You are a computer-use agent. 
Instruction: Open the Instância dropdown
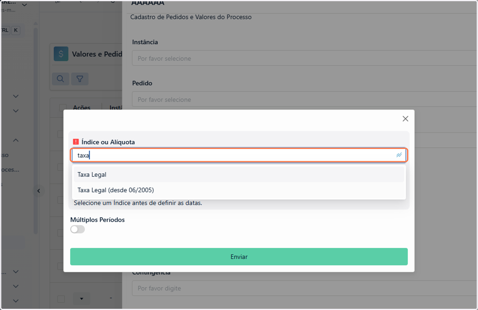point(305,58)
